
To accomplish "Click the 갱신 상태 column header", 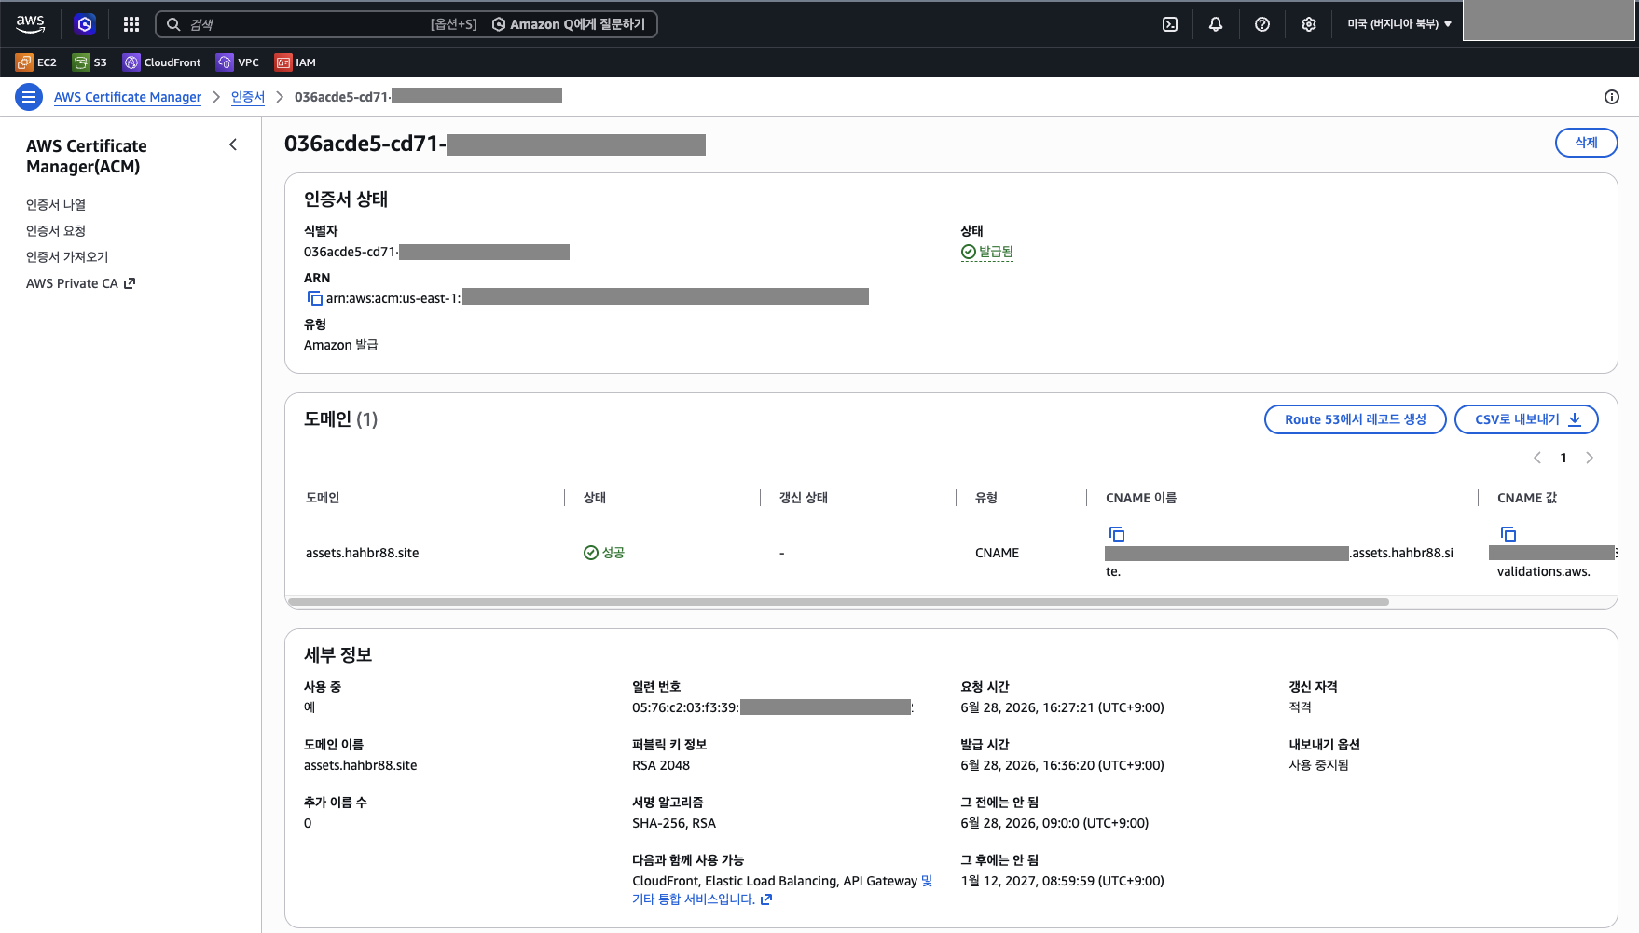I will (x=804, y=498).
